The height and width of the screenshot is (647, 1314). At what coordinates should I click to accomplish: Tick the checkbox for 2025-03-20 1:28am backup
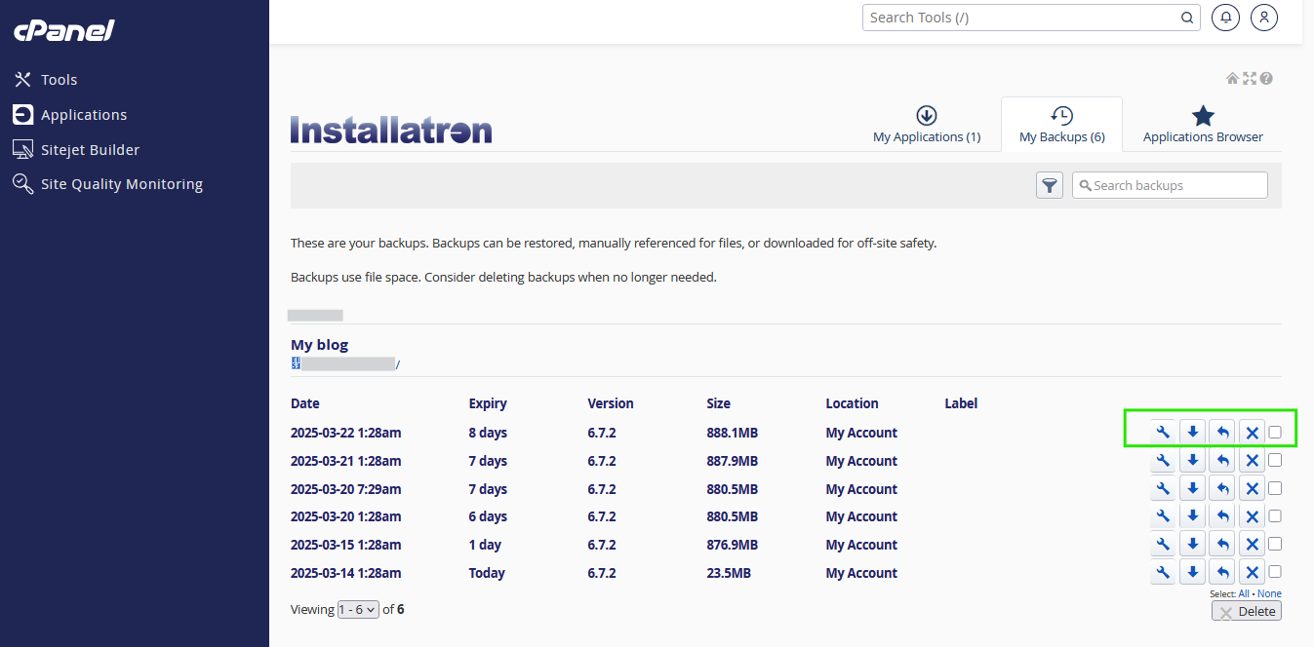pyautogui.click(x=1275, y=515)
